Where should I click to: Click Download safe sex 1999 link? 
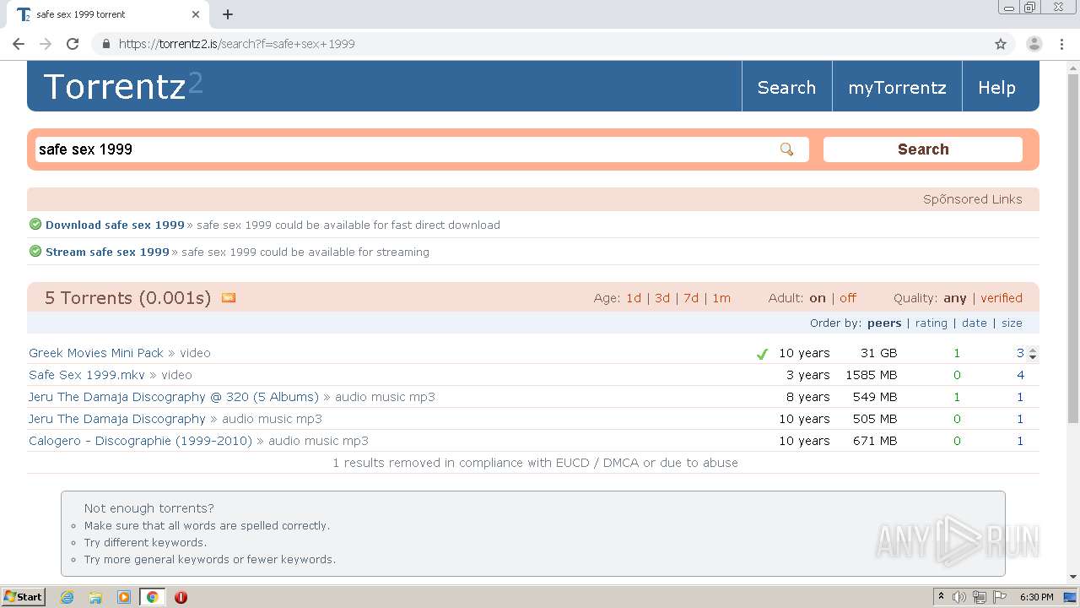coord(115,225)
